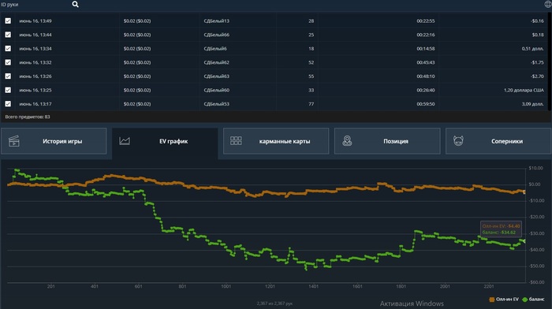Screen dimensions: 552x309
Task: Switch to the Позиция tab
Action: (x=387, y=141)
